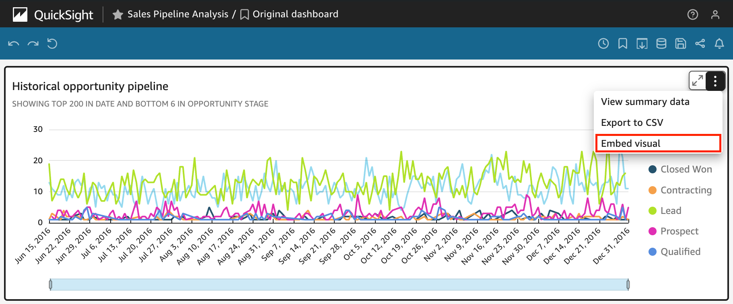Click the orange Contracting color dot
Viewport: 733px width, 304px height.
pyautogui.click(x=653, y=190)
